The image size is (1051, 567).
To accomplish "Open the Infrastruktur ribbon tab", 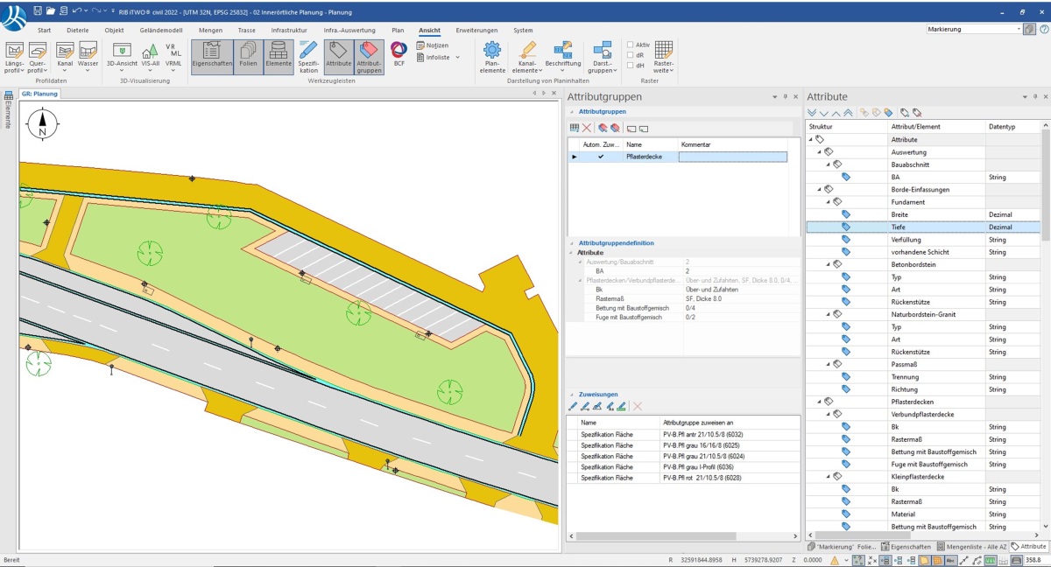I will tap(288, 30).
